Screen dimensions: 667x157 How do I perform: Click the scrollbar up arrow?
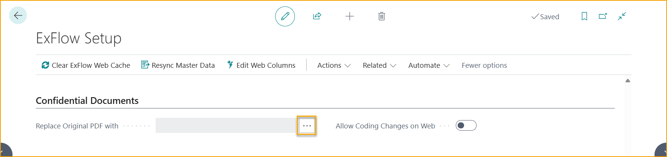[x=628, y=81]
